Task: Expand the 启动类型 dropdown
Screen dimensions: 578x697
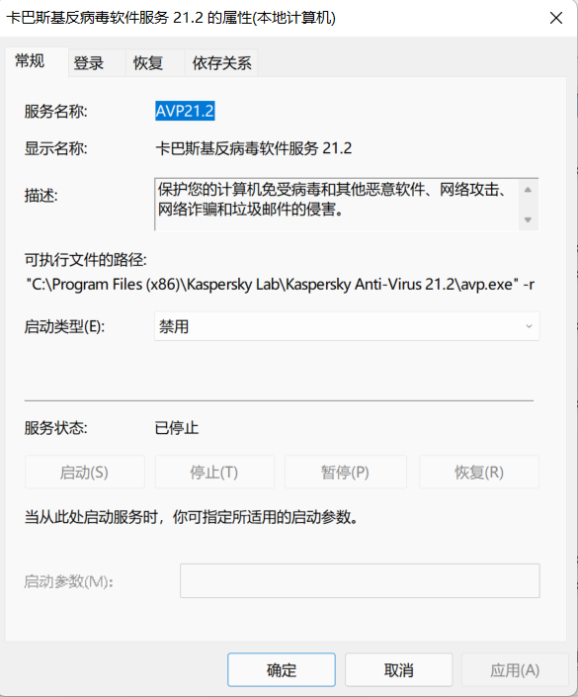Action: point(347,326)
